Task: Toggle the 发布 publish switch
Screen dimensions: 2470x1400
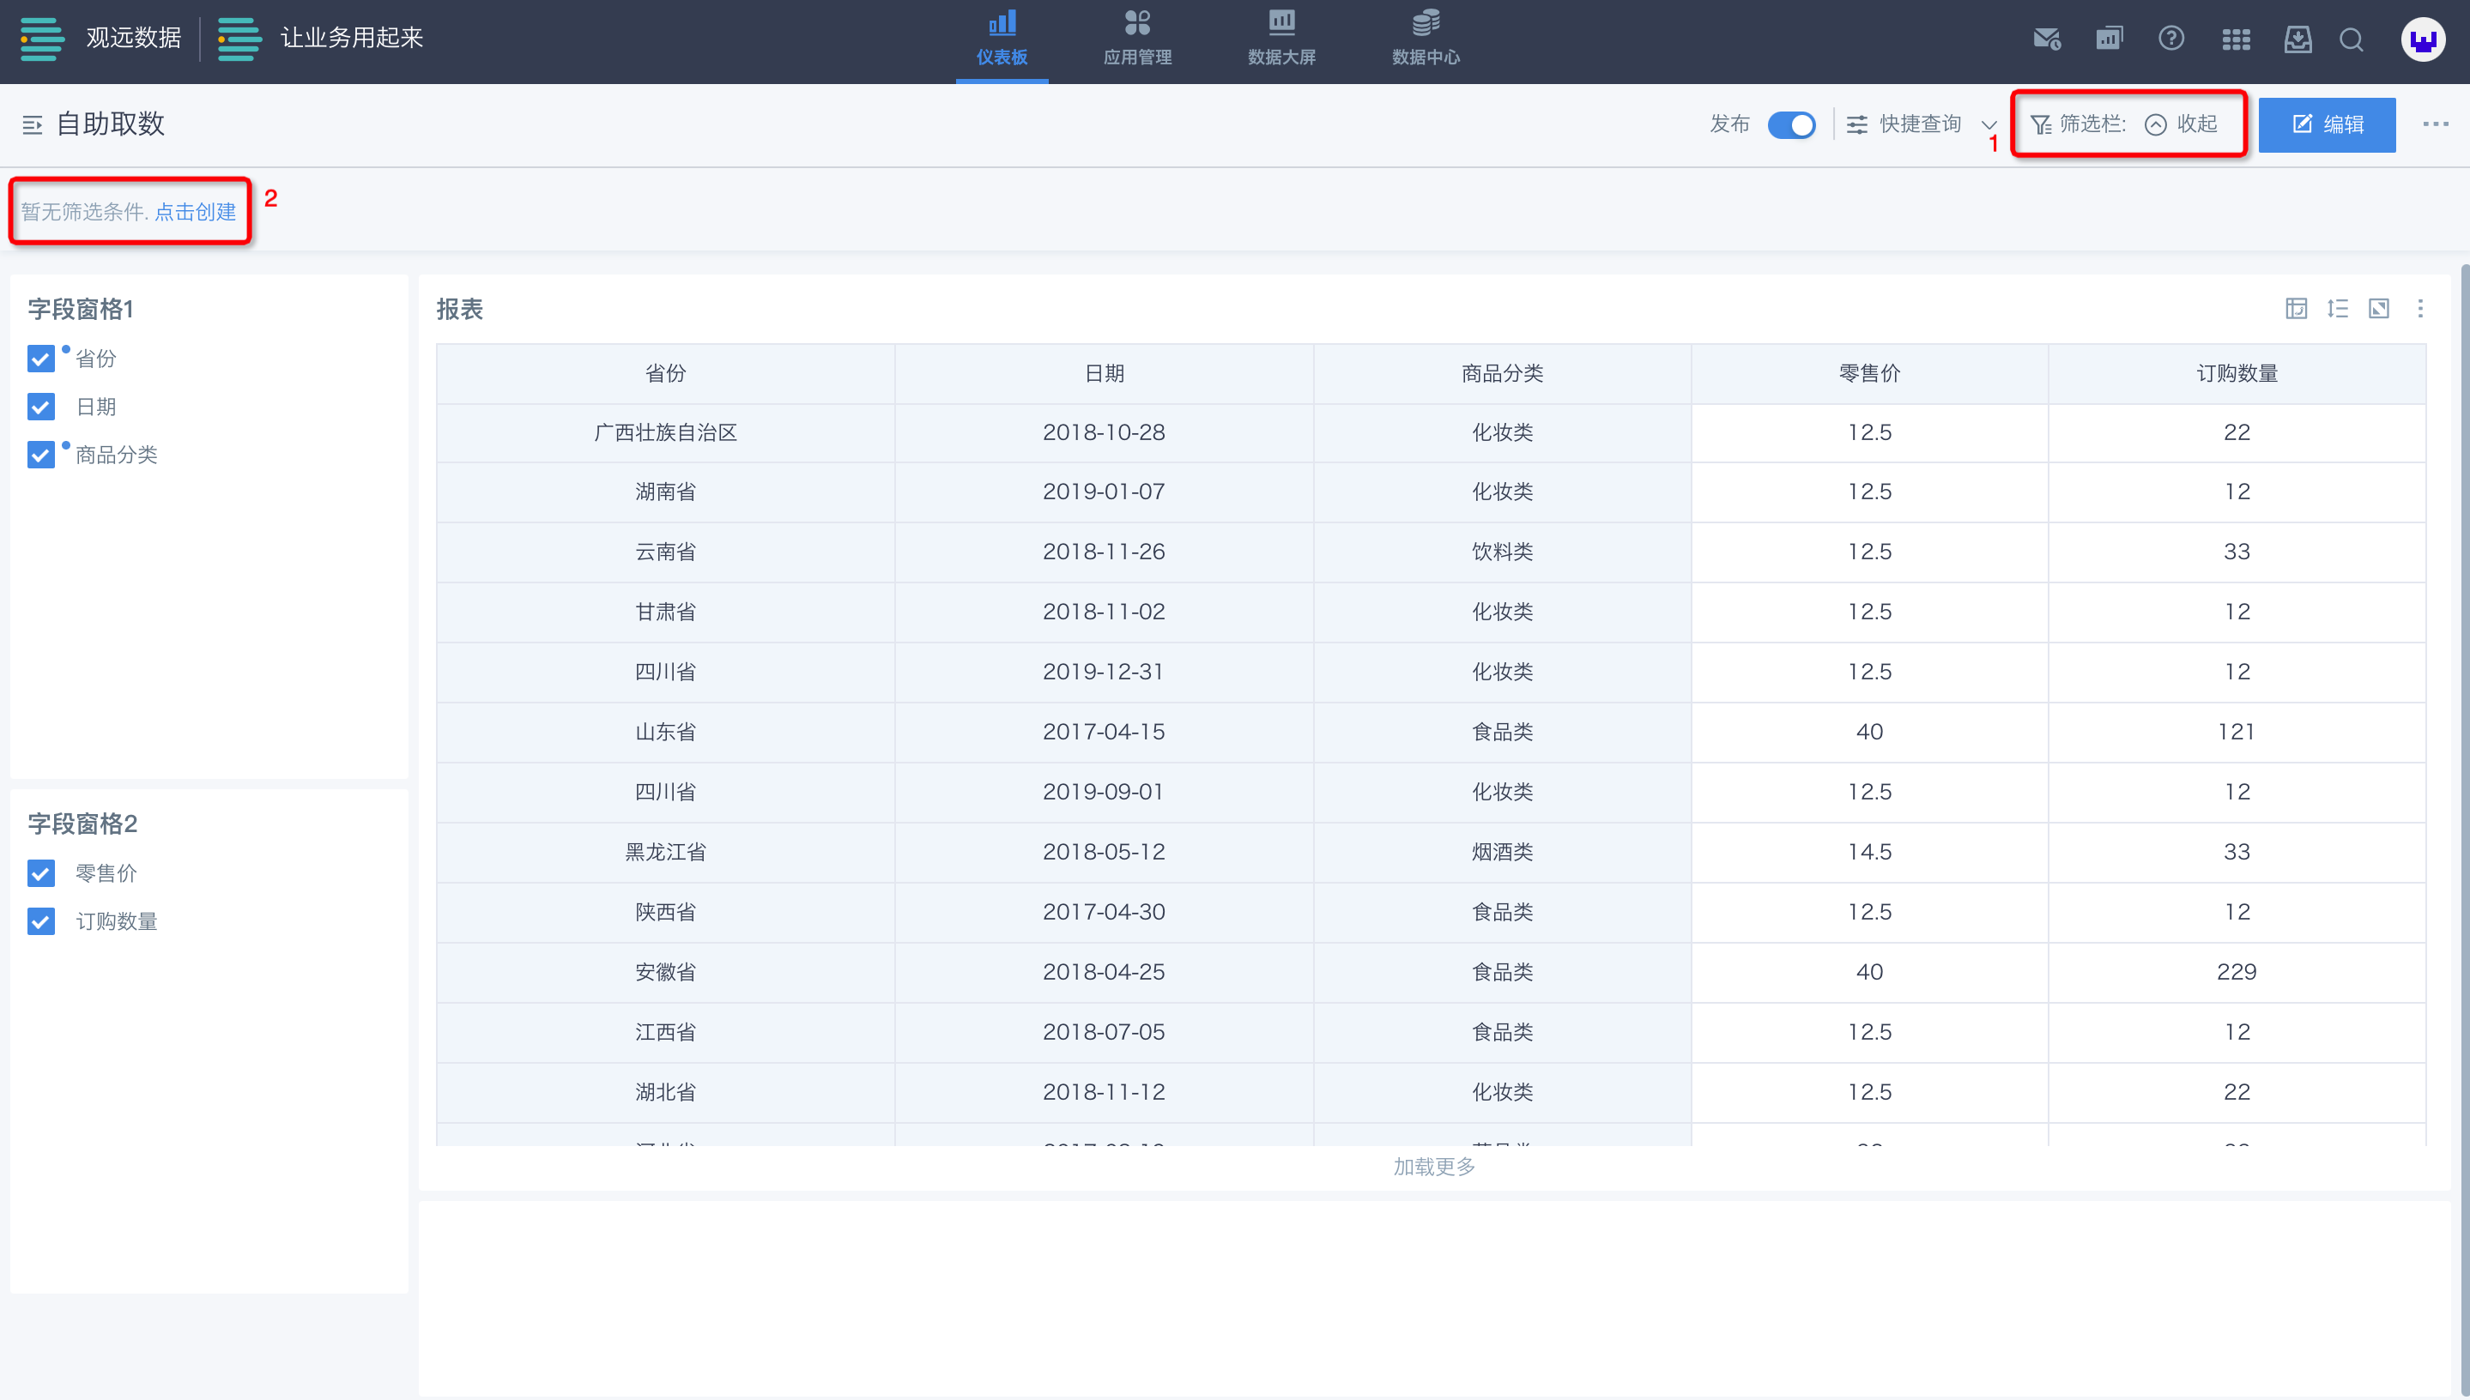Action: [1791, 125]
